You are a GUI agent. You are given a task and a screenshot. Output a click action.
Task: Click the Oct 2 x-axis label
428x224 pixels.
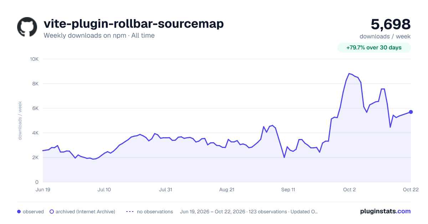pyautogui.click(x=350, y=190)
